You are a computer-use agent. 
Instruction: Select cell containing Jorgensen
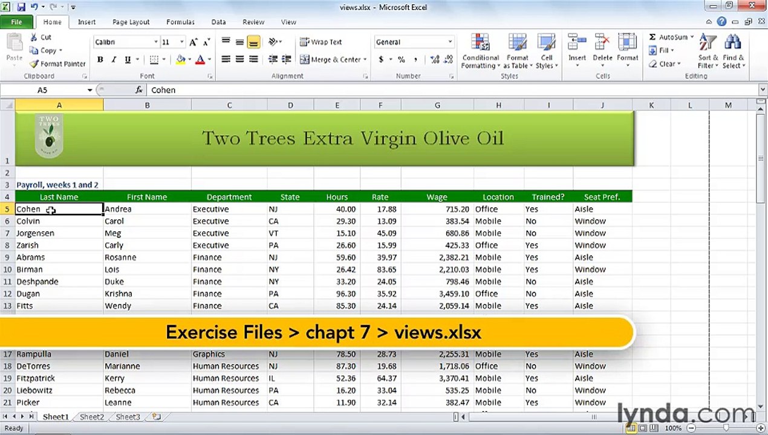pos(59,233)
